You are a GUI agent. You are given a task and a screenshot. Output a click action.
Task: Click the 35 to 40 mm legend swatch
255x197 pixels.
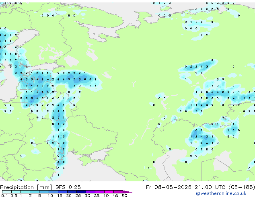pos(100,192)
